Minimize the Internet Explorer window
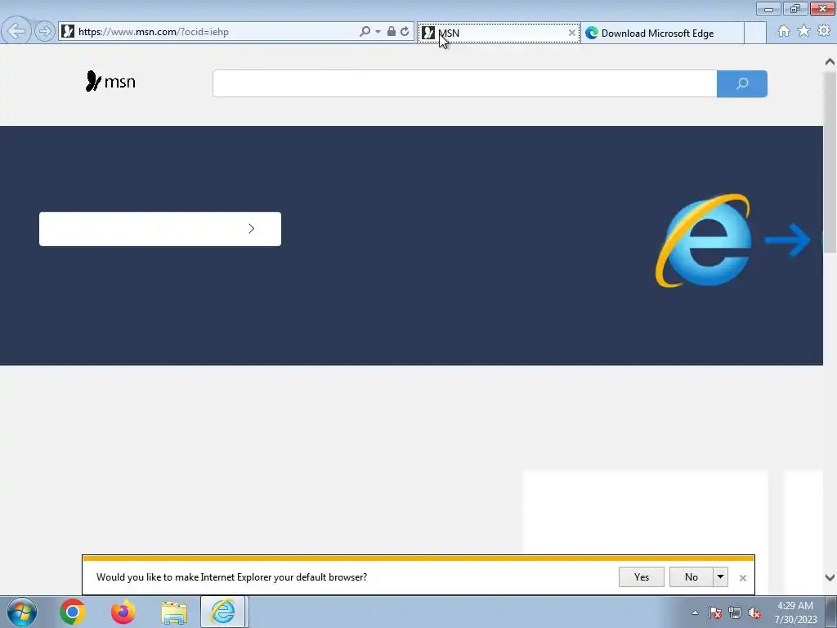The image size is (837, 628). click(768, 8)
